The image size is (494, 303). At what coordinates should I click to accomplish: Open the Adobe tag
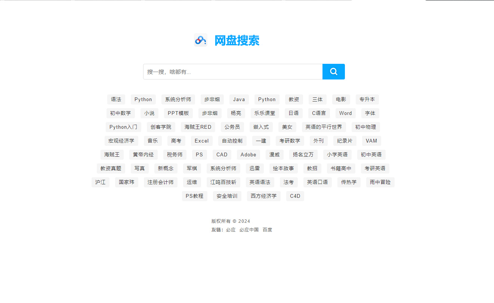(x=248, y=154)
